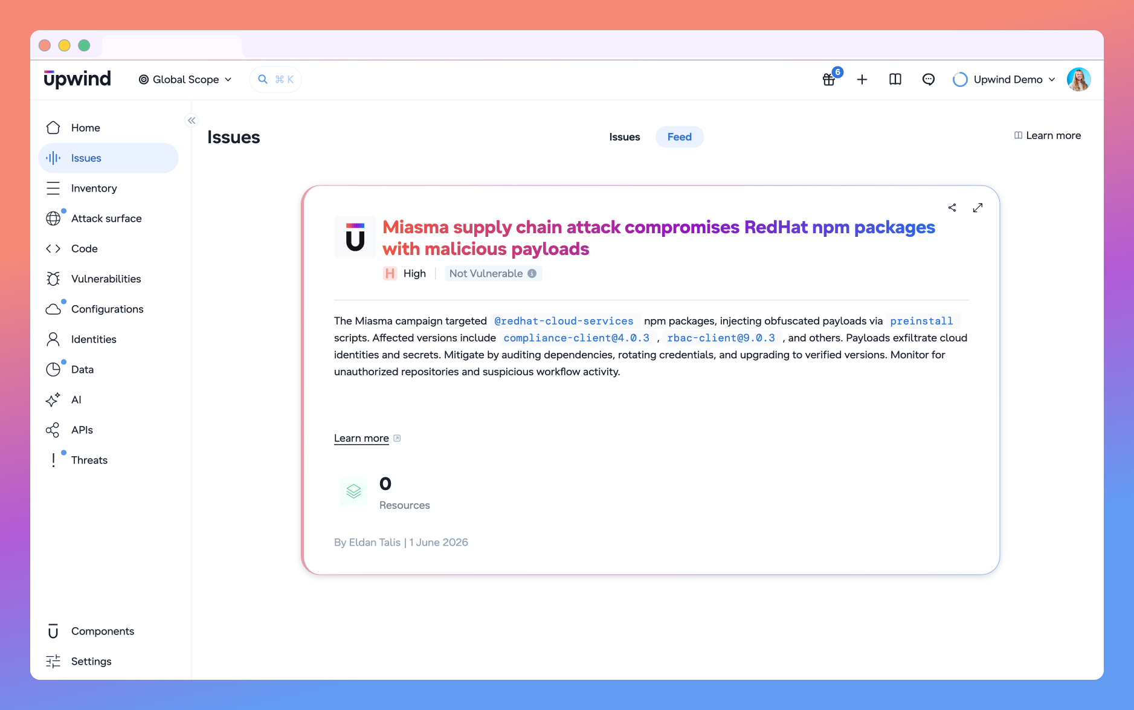Click the plus add icon
The height and width of the screenshot is (710, 1134).
(862, 79)
